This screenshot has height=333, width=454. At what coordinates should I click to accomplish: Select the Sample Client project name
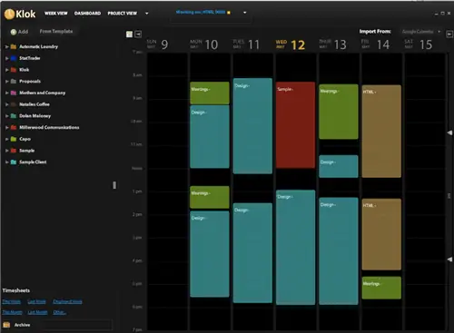33,162
